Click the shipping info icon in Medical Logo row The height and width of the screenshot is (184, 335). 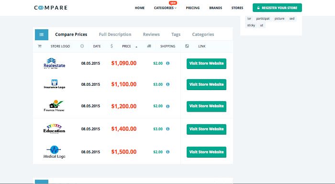pos(167,152)
